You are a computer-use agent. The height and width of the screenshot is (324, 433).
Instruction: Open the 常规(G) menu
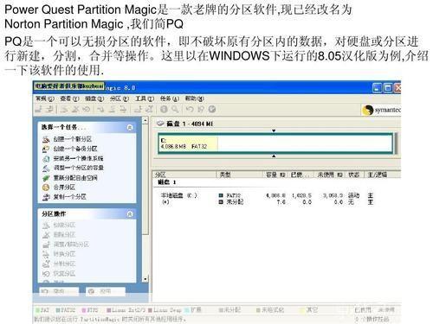(x=45, y=98)
